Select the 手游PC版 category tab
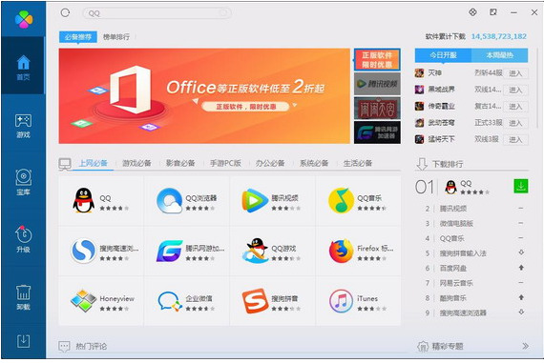The width and height of the screenshot is (544, 363). [x=225, y=163]
